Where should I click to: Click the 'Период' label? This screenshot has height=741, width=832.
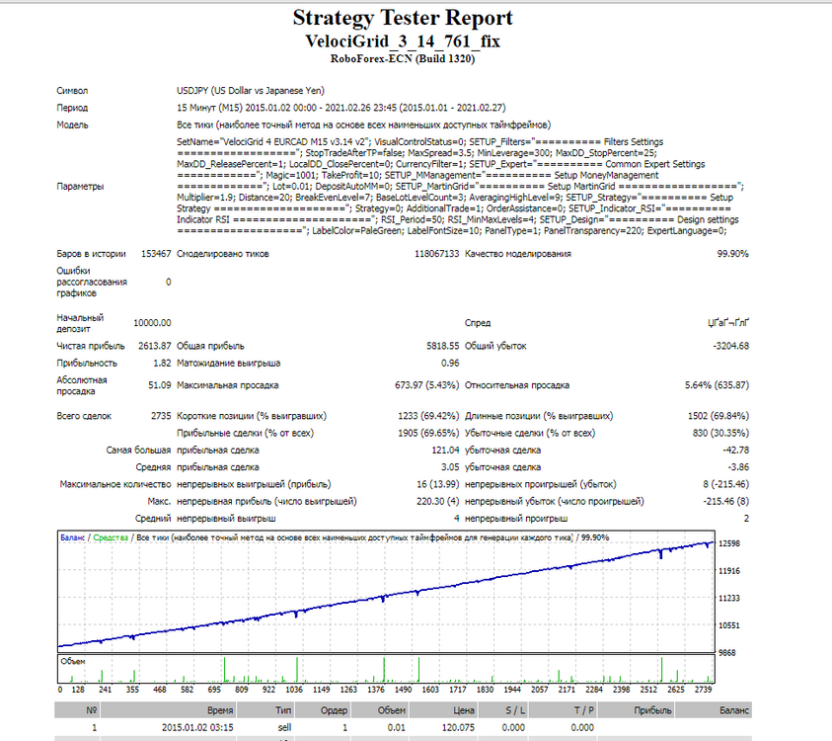(72, 108)
